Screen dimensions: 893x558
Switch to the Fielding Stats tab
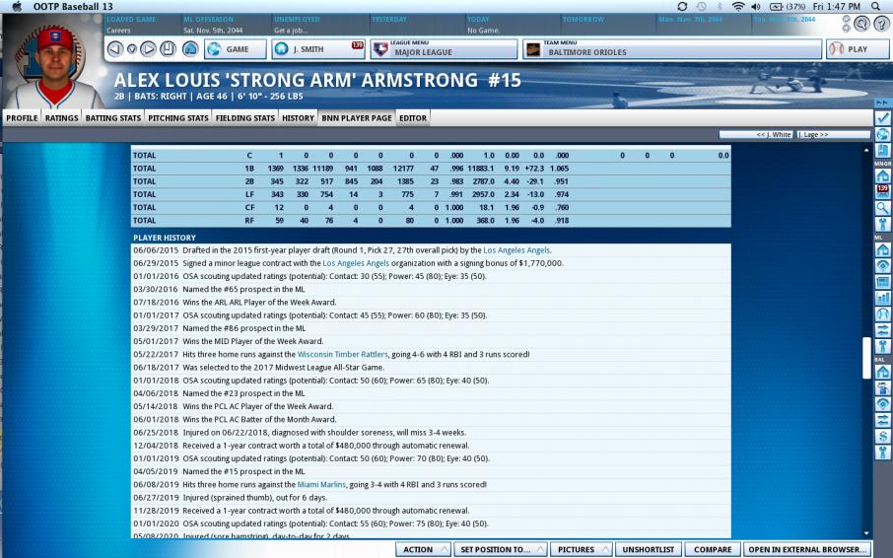coord(245,118)
